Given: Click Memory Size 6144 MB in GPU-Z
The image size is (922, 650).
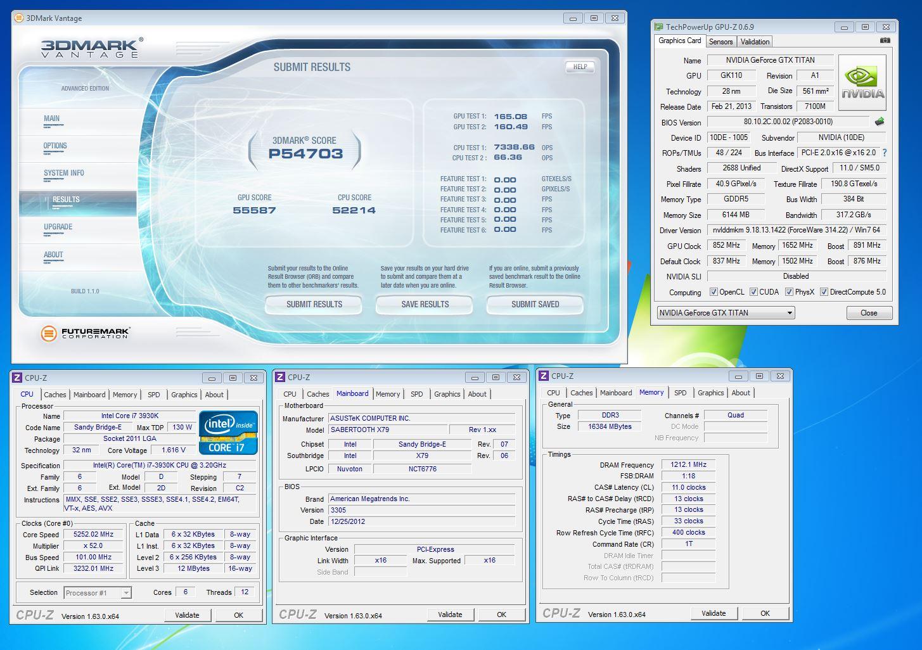Looking at the screenshot, I should [736, 215].
